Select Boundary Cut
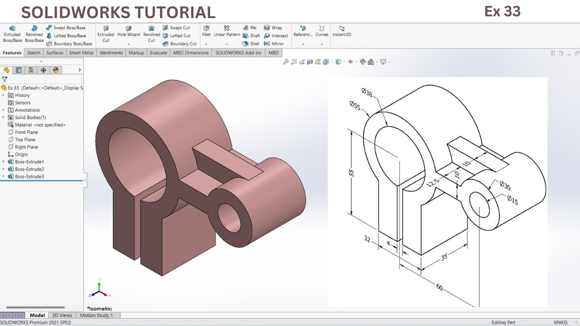The height and width of the screenshot is (326, 580). (x=179, y=44)
